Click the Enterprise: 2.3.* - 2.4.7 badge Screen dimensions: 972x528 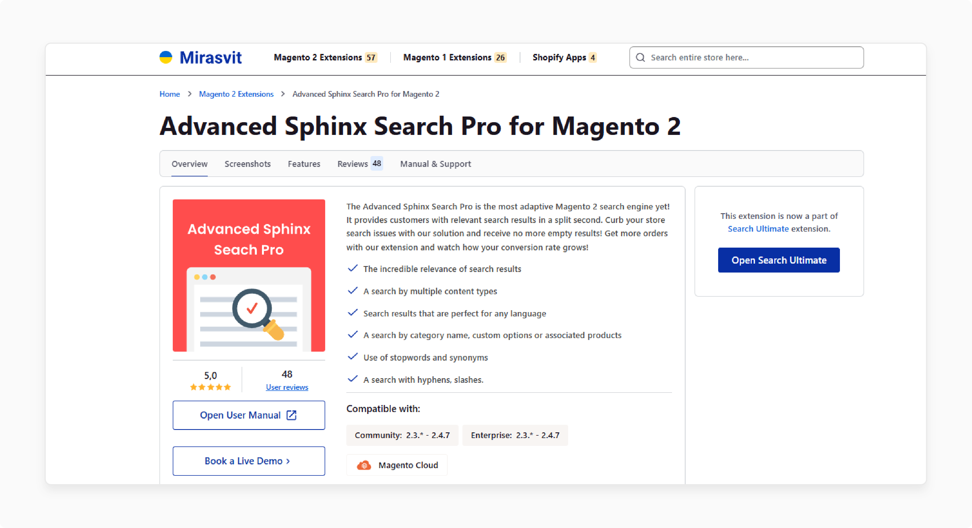pyautogui.click(x=515, y=435)
